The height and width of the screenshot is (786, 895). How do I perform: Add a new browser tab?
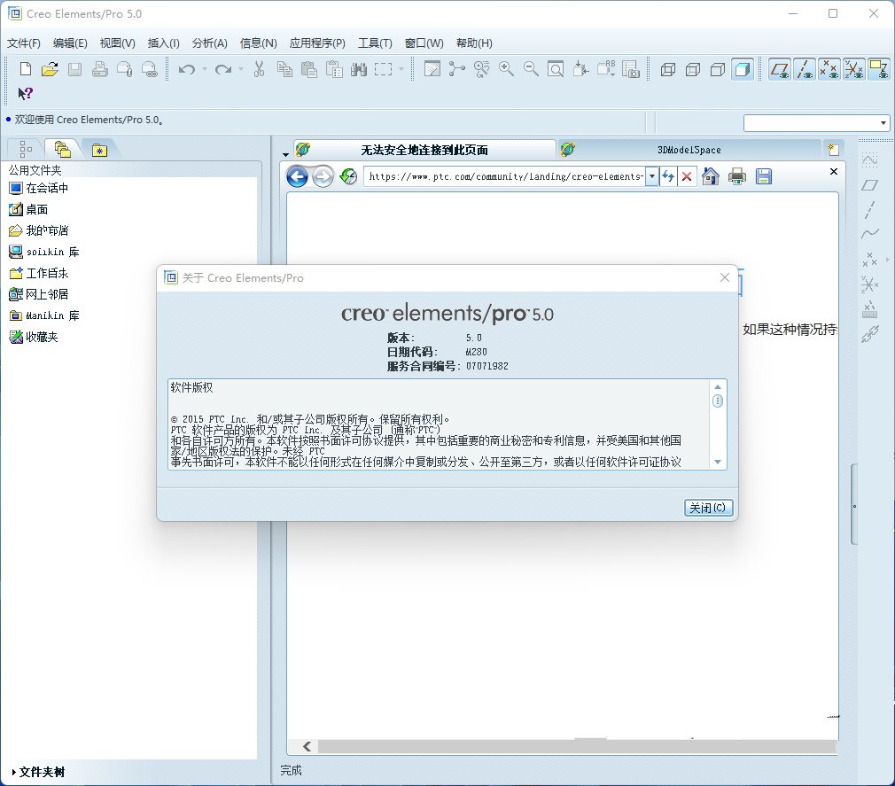833,150
